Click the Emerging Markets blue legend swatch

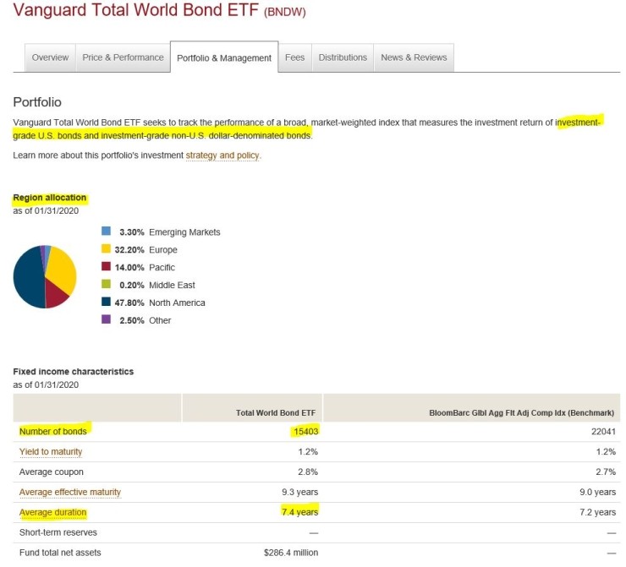coord(106,231)
